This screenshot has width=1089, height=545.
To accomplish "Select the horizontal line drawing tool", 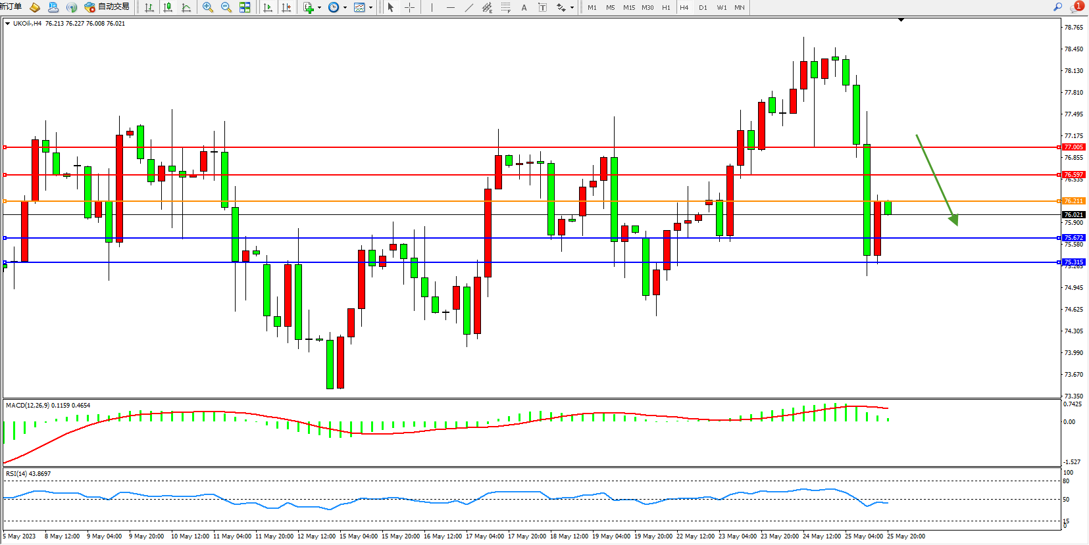I will [x=450, y=7].
